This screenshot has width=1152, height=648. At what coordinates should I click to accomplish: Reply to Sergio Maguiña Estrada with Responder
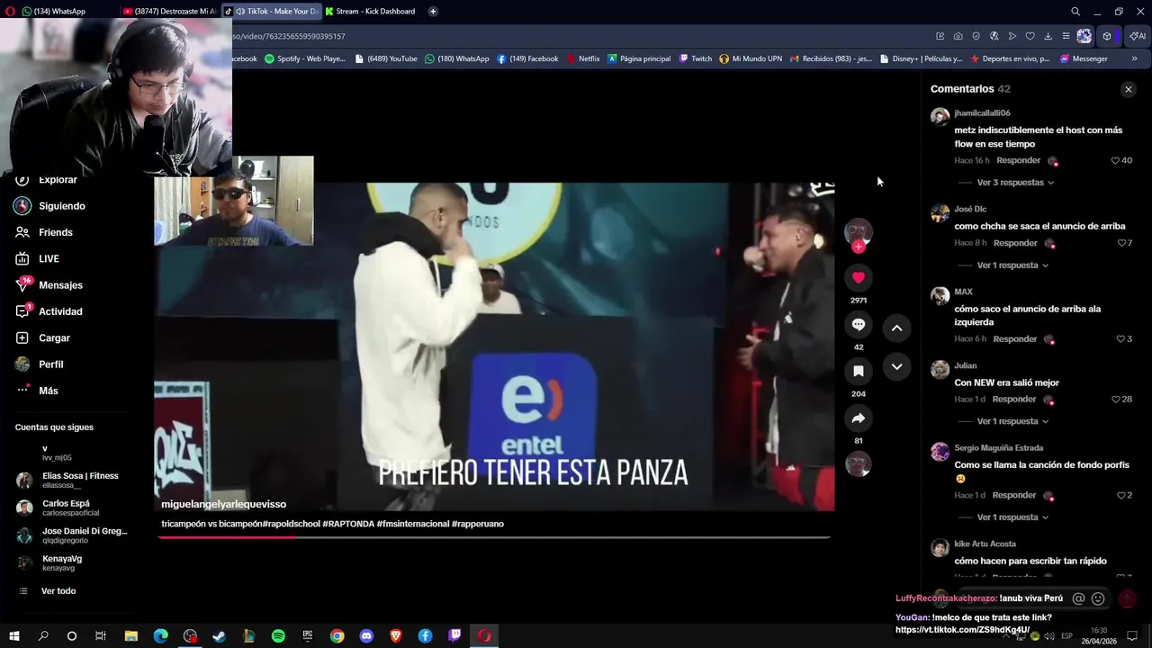pos(1015,495)
